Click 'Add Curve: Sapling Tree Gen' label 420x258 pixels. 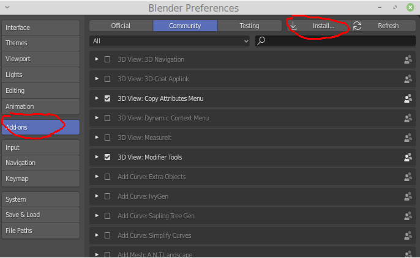156,216
